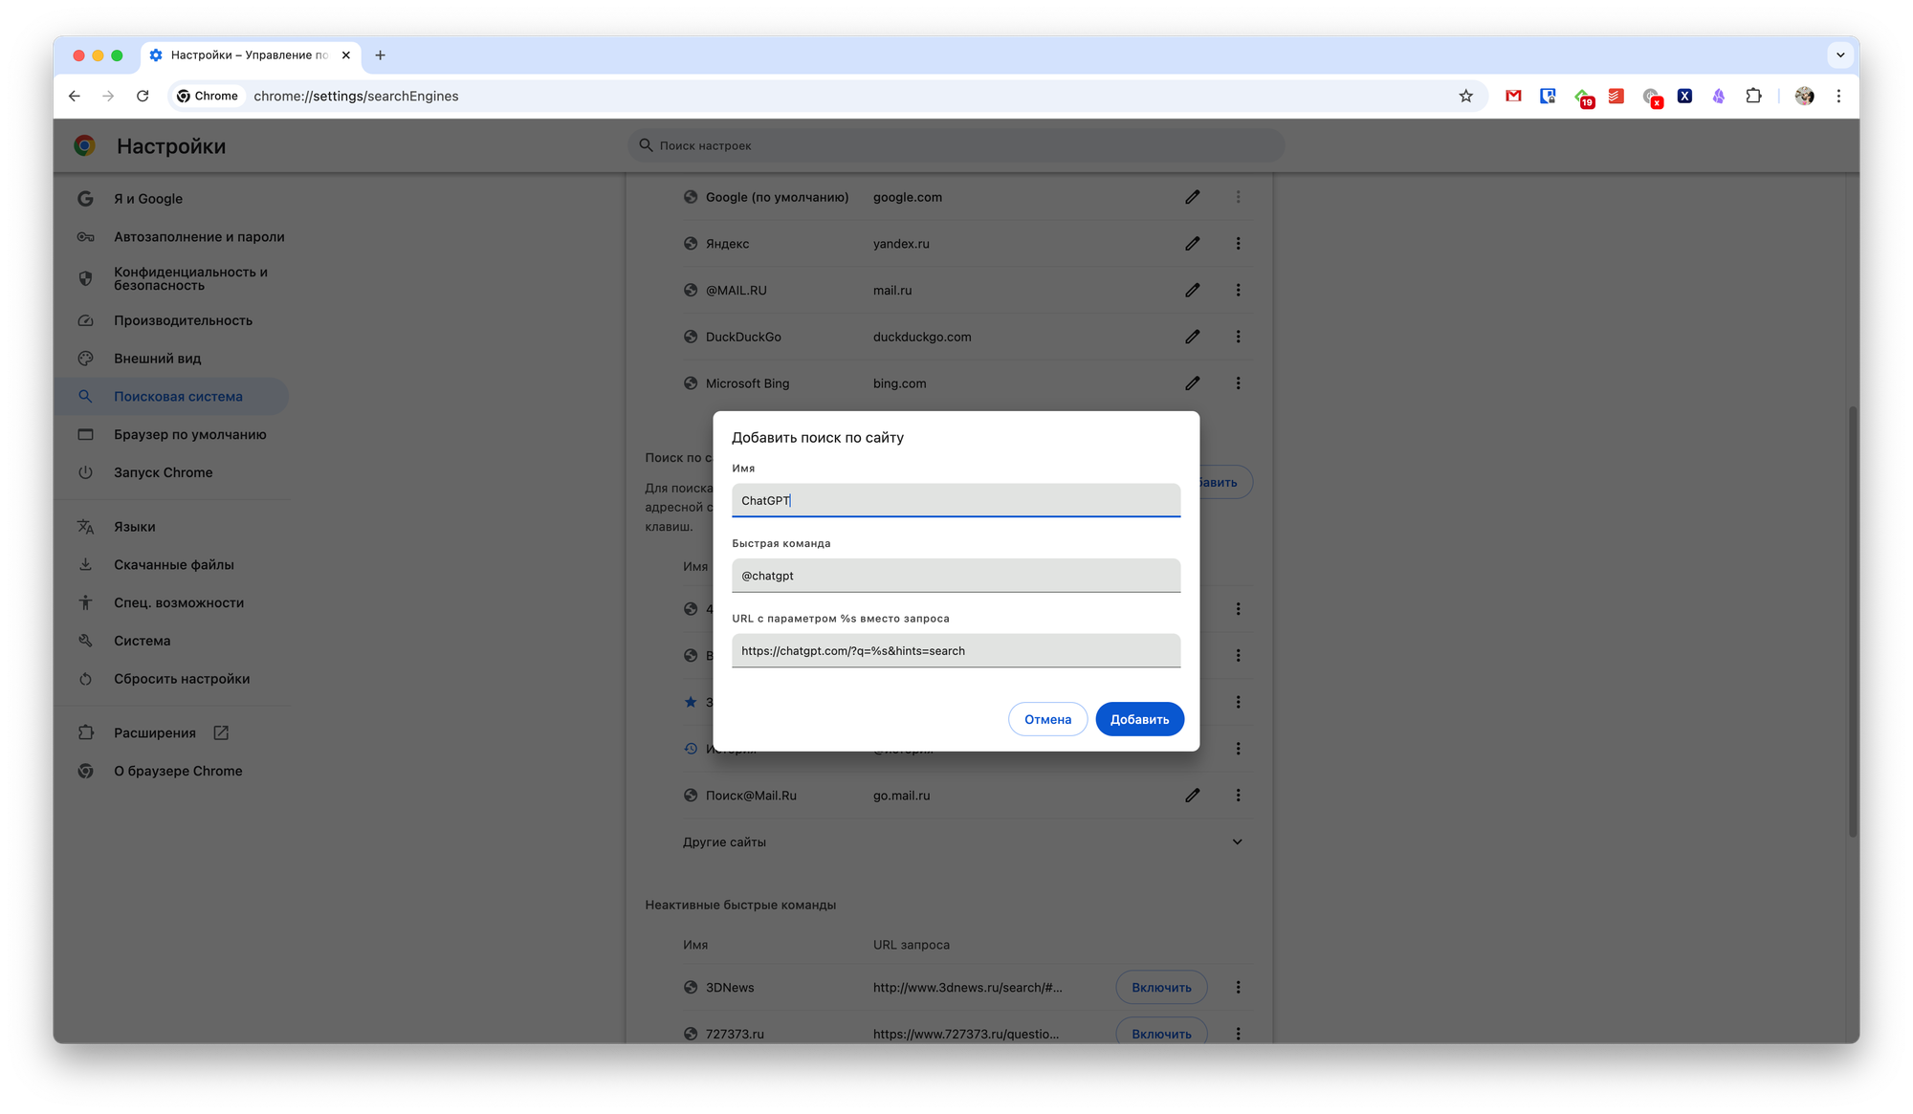Open more actions for Microsoft Bing

1238,383
